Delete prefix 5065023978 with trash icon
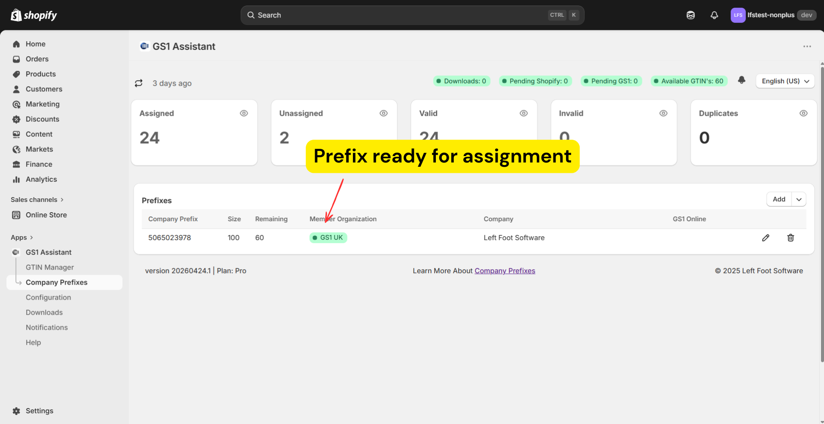This screenshot has width=824, height=424. pos(791,238)
